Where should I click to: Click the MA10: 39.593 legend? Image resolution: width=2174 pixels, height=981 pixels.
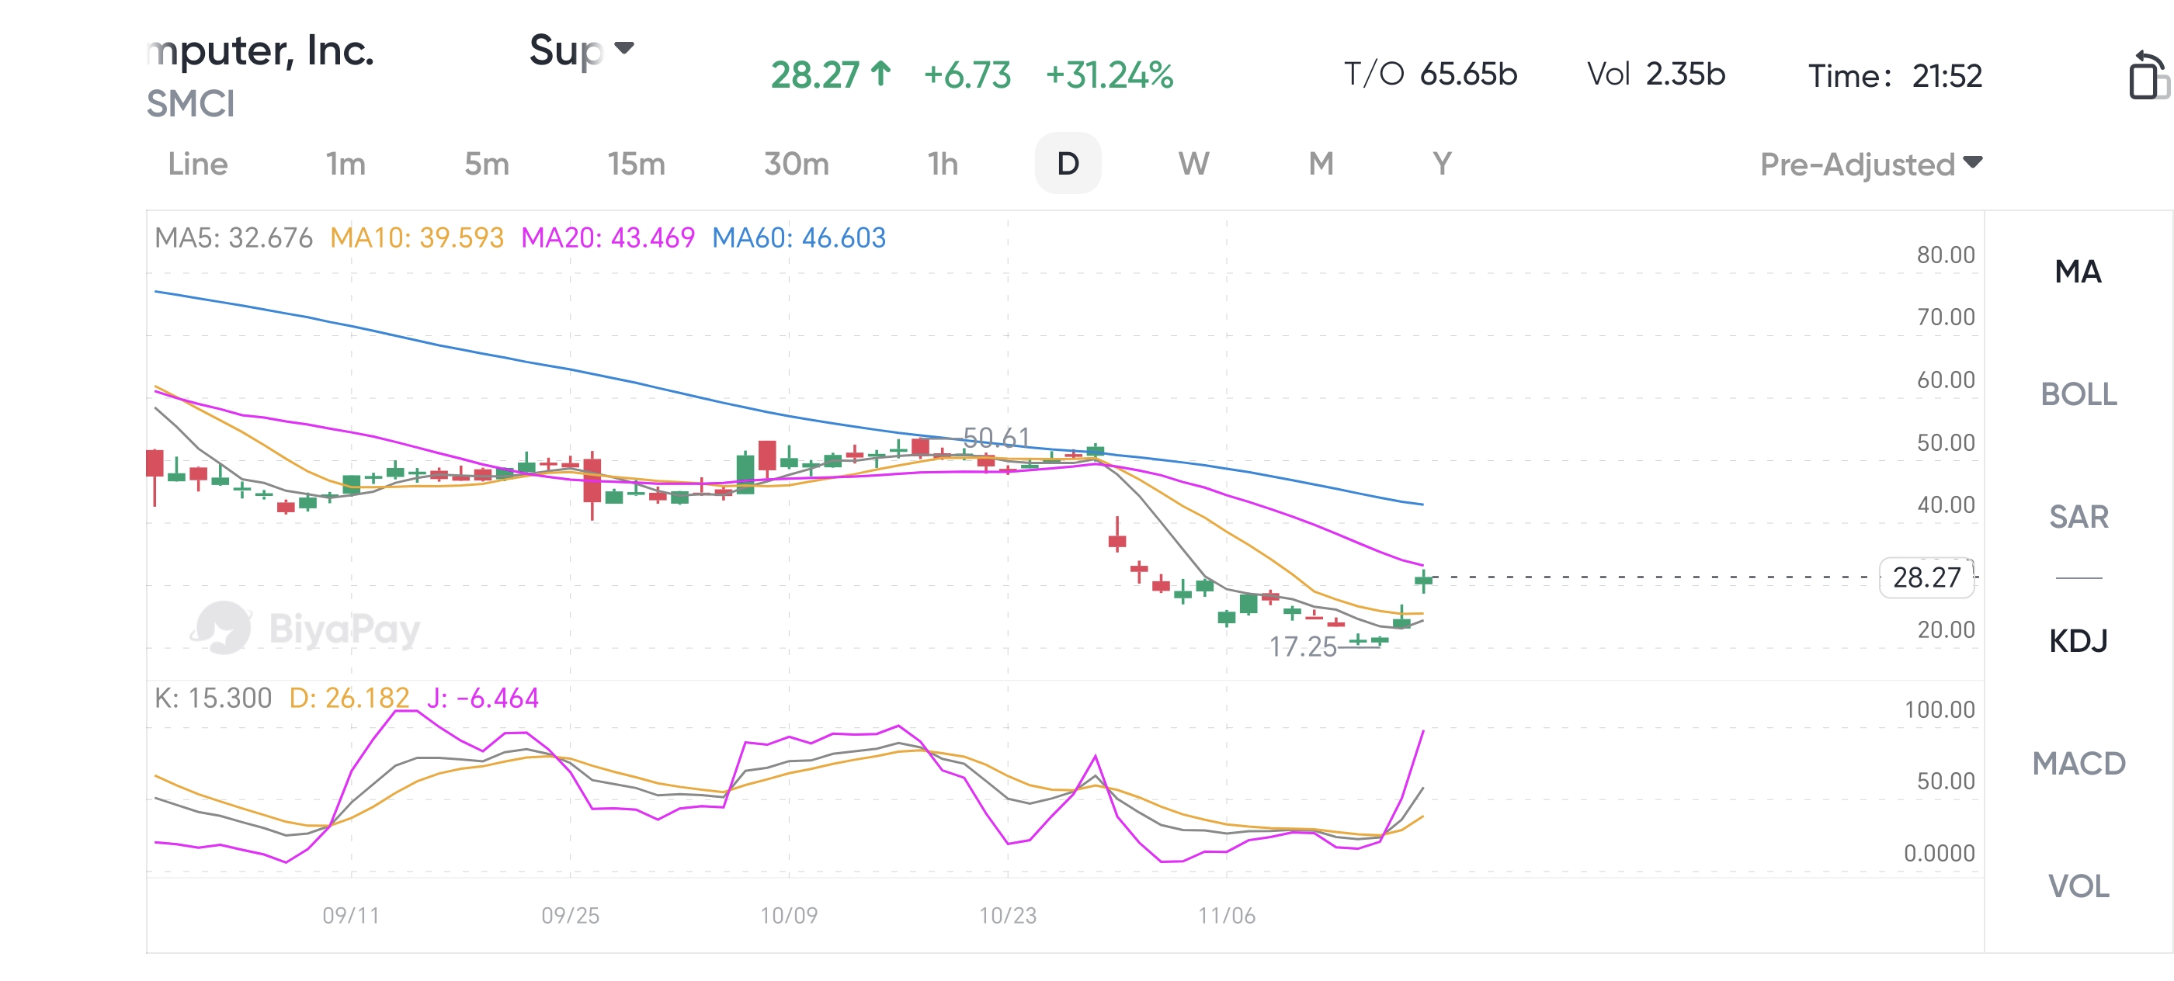(417, 237)
